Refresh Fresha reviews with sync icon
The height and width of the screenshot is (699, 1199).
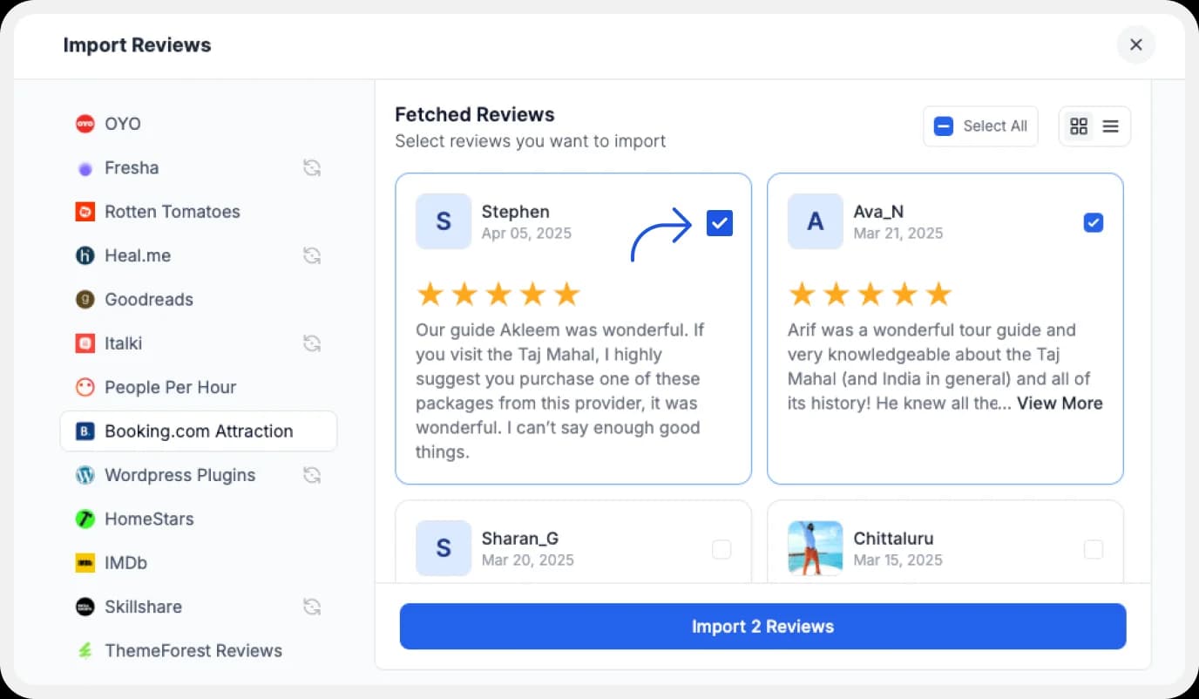312,167
